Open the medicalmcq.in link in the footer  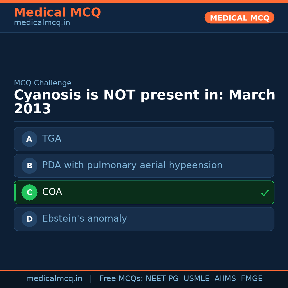click(54, 279)
